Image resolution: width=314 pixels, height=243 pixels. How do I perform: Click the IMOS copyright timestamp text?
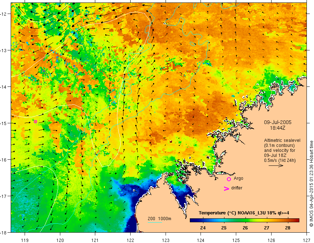pyautogui.click(x=311, y=184)
